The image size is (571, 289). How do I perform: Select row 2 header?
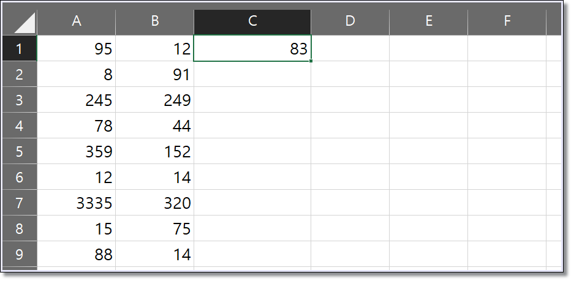pyautogui.click(x=20, y=74)
